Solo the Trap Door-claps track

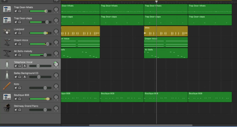click(20, 22)
